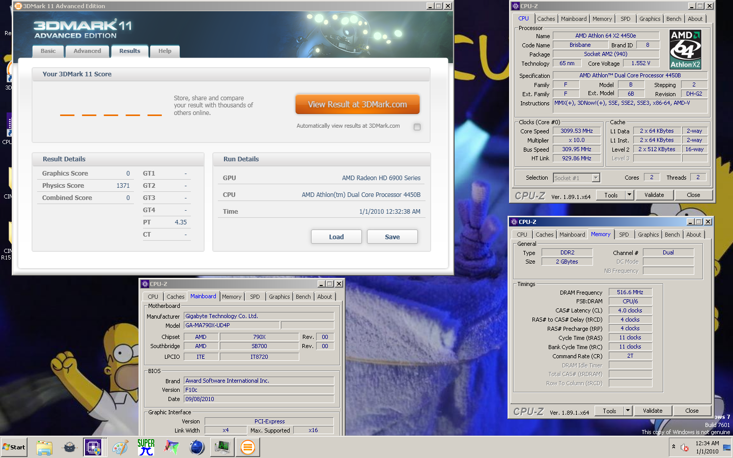Open Tools dropdown arrow in CPU-Z Memory window
Viewport: 733px width, 458px height.
click(628, 411)
